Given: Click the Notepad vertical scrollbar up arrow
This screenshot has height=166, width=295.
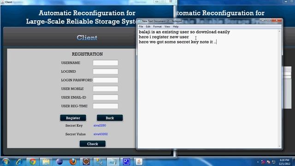Looking at the screenshot, I should tap(279, 31).
